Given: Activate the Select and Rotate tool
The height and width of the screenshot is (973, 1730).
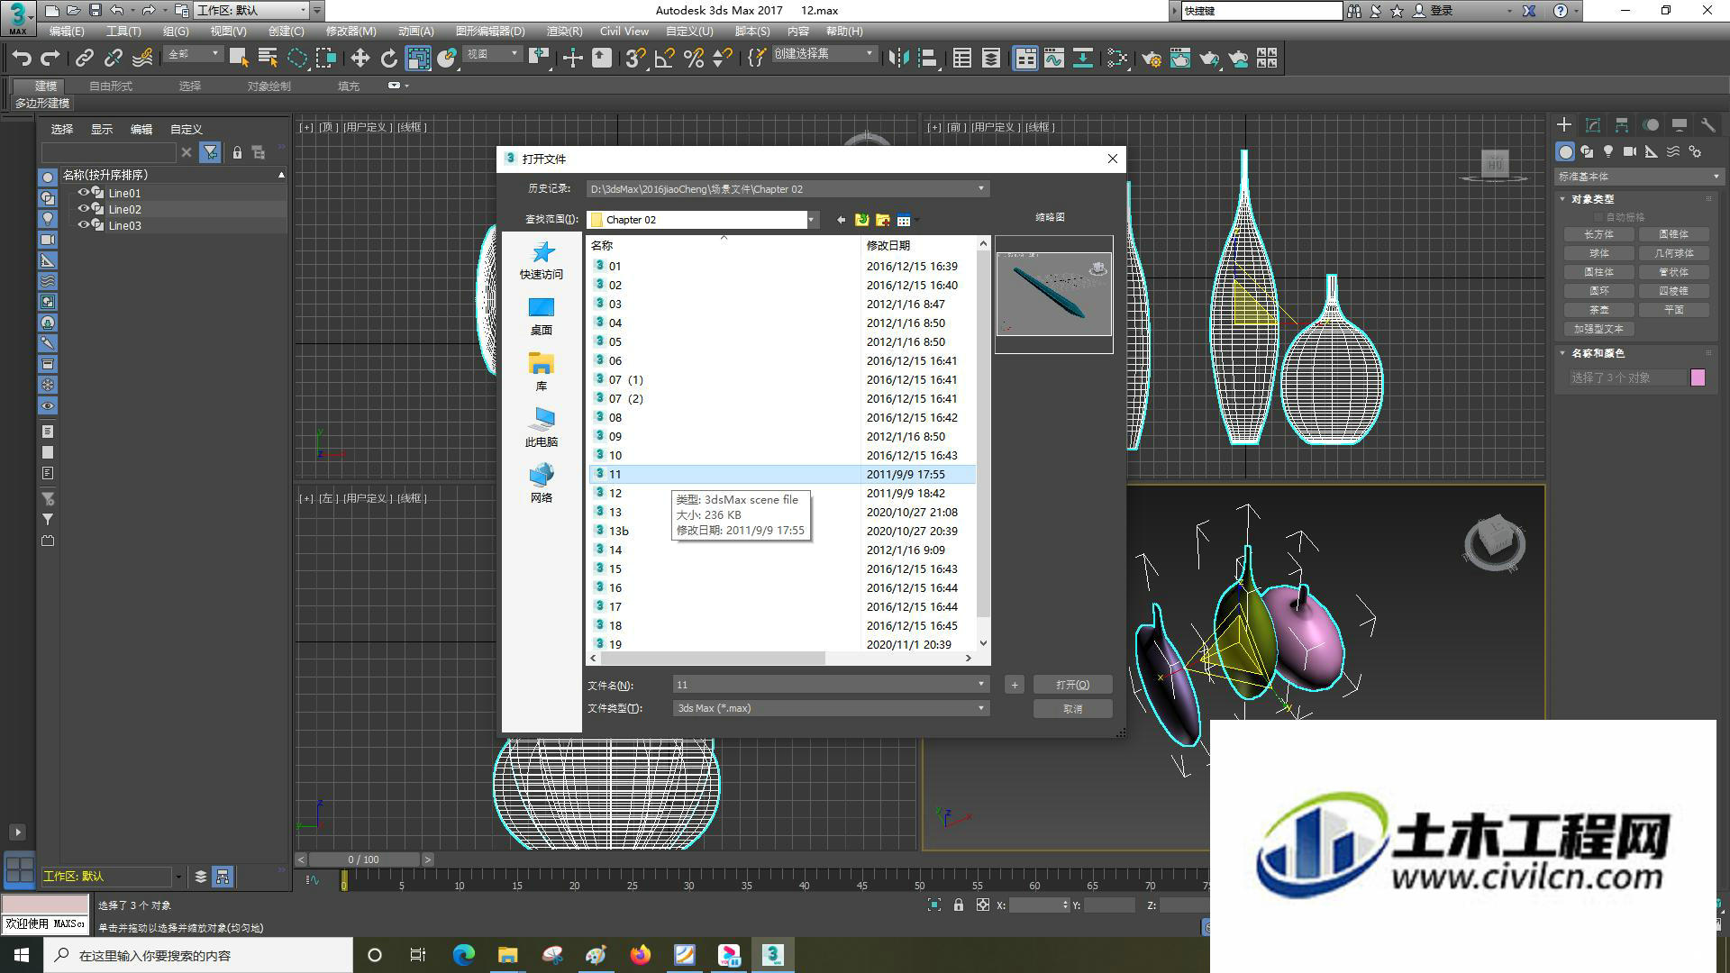Looking at the screenshot, I should (389, 59).
